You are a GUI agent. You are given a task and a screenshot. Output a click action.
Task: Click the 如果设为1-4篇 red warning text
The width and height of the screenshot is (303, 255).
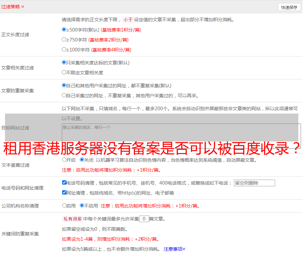(x=111, y=239)
